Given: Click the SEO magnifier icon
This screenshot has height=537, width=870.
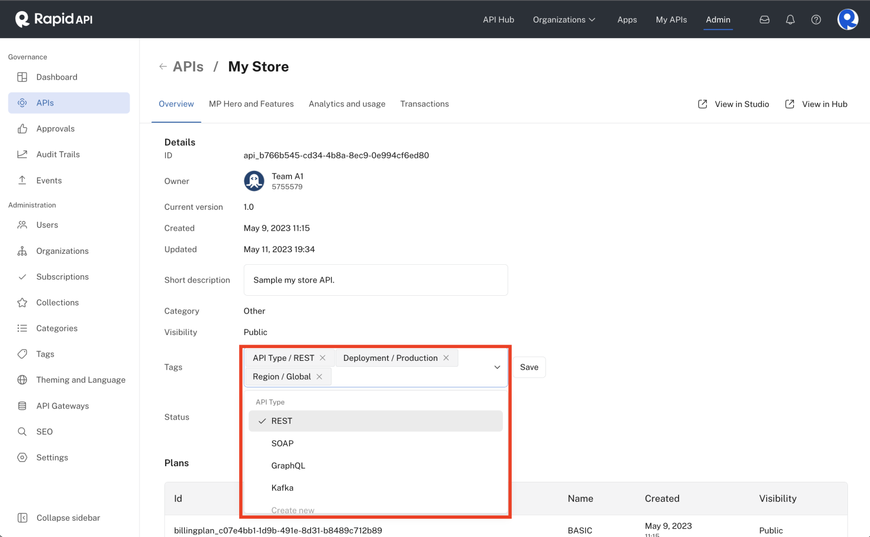Looking at the screenshot, I should click(x=22, y=432).
